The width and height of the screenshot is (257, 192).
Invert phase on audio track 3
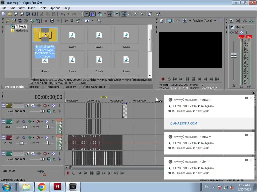click(24, 138)
